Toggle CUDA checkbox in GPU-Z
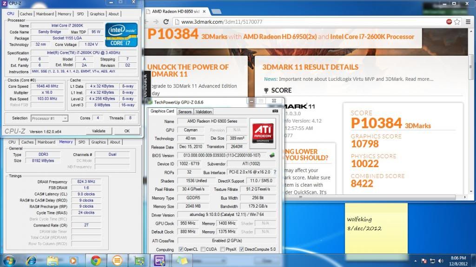The height and width of the screenshot is (267, 476). (x=203, y=249)
